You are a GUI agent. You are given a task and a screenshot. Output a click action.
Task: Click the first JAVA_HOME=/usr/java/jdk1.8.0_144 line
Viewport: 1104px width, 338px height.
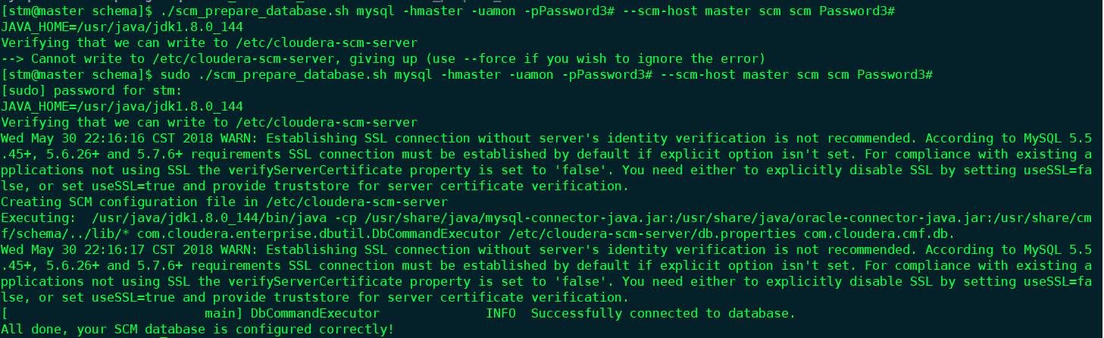[122, 27]
